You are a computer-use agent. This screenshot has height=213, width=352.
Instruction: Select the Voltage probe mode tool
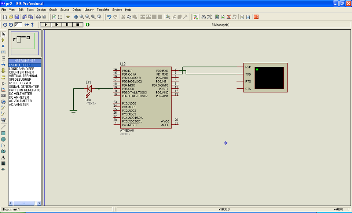3,108
